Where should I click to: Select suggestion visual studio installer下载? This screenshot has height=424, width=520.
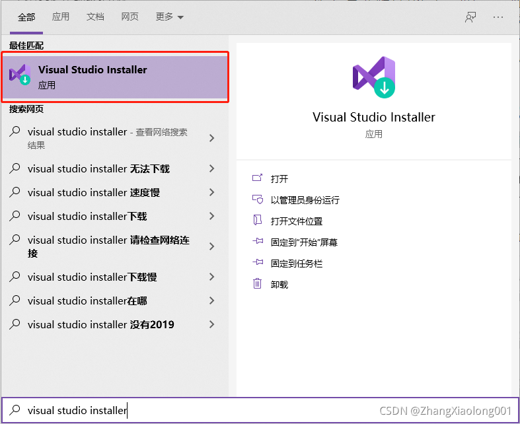(87, 217)
